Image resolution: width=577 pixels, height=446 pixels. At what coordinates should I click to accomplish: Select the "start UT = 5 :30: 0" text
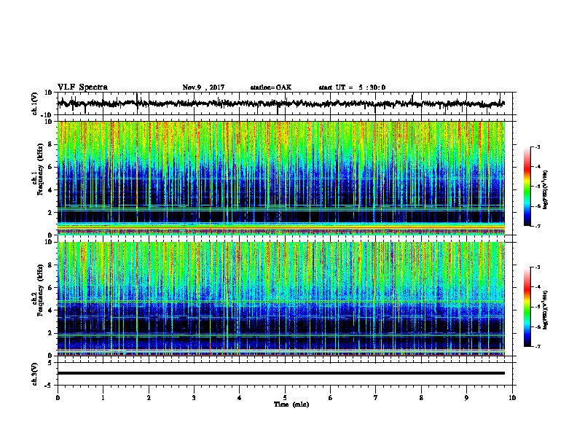pos(352,87)
